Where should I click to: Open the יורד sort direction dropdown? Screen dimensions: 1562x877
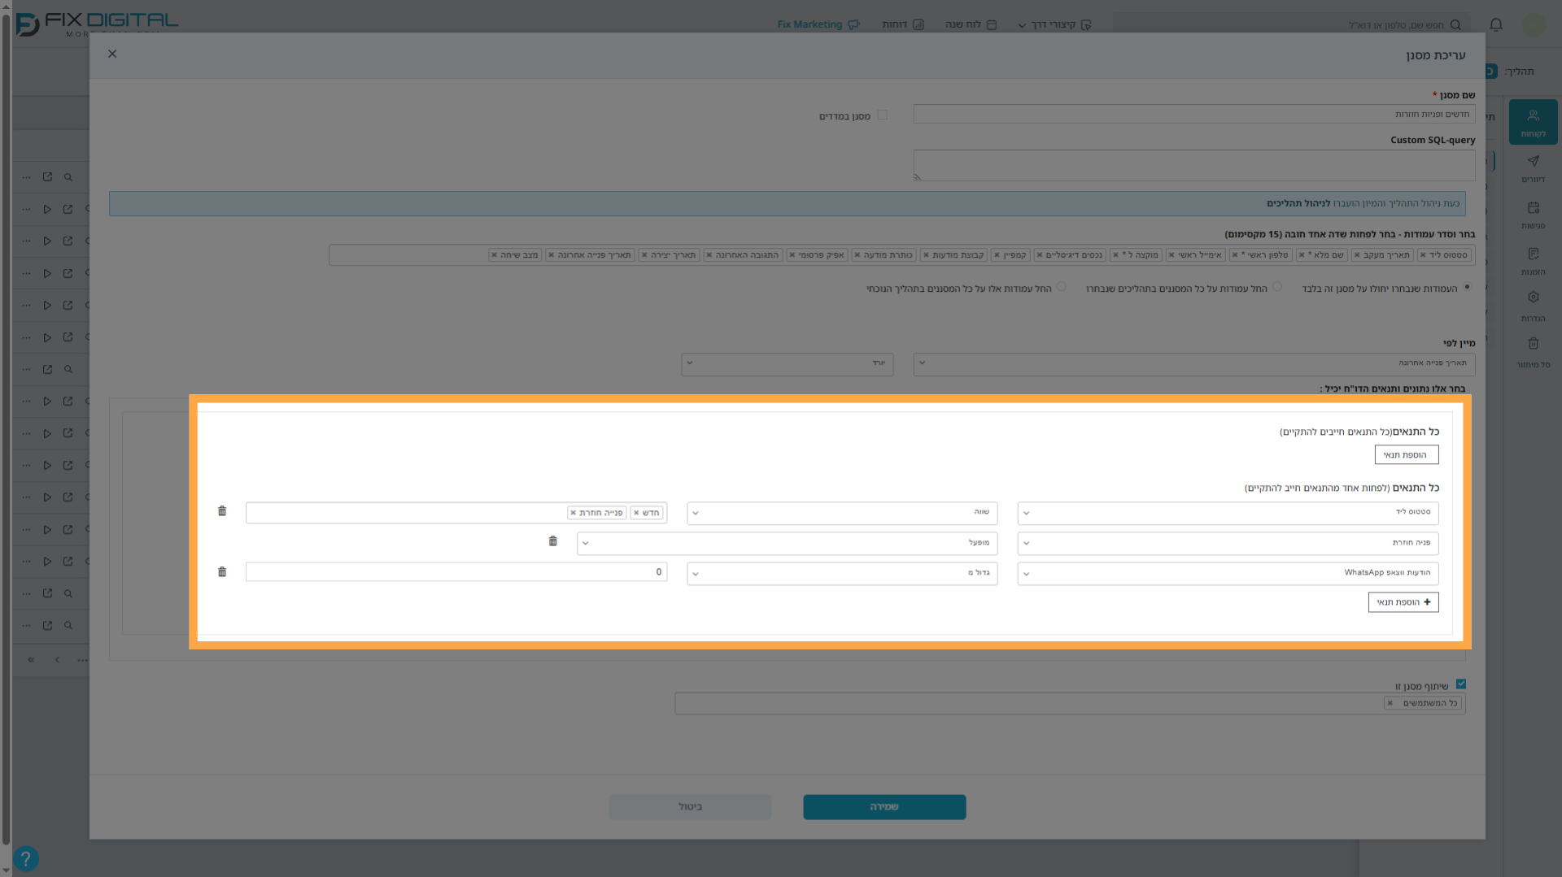(788, 363)
